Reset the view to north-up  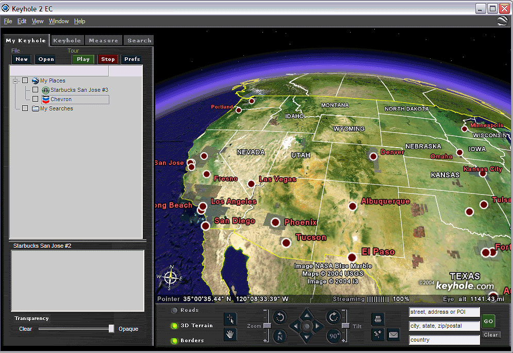tap(280, 336)
